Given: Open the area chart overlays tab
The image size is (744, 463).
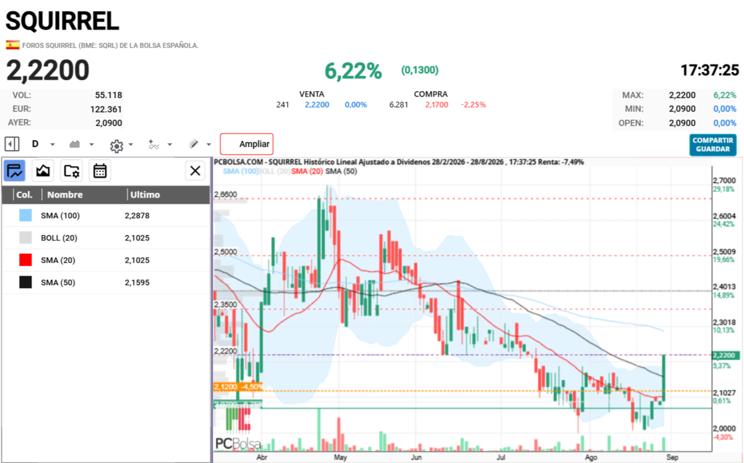Looking at the screenshot, I should (x=43, y=170).
